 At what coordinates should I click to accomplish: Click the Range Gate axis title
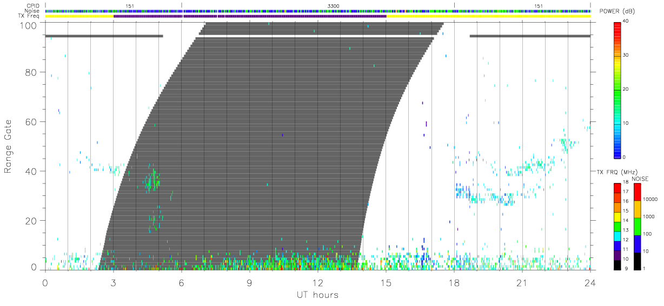[x=9, y=146]
